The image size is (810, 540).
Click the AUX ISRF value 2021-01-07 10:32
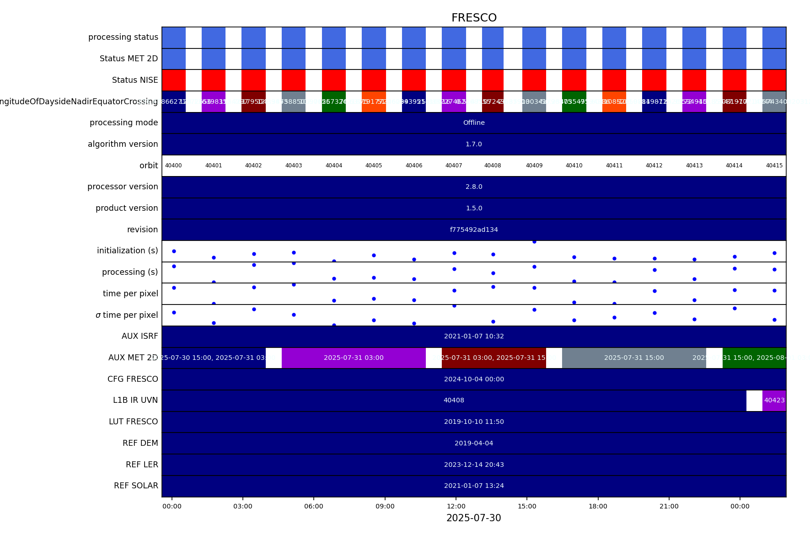click(473, 337)
